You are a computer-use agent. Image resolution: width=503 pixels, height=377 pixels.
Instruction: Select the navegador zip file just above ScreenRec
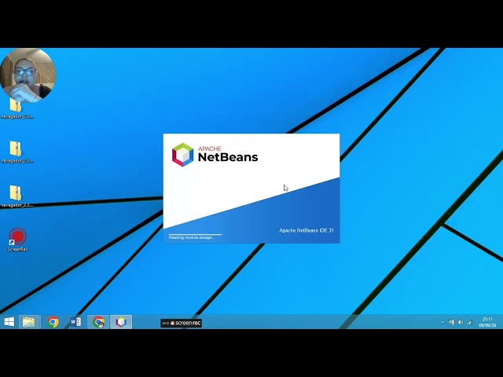(x=16, y=196)
